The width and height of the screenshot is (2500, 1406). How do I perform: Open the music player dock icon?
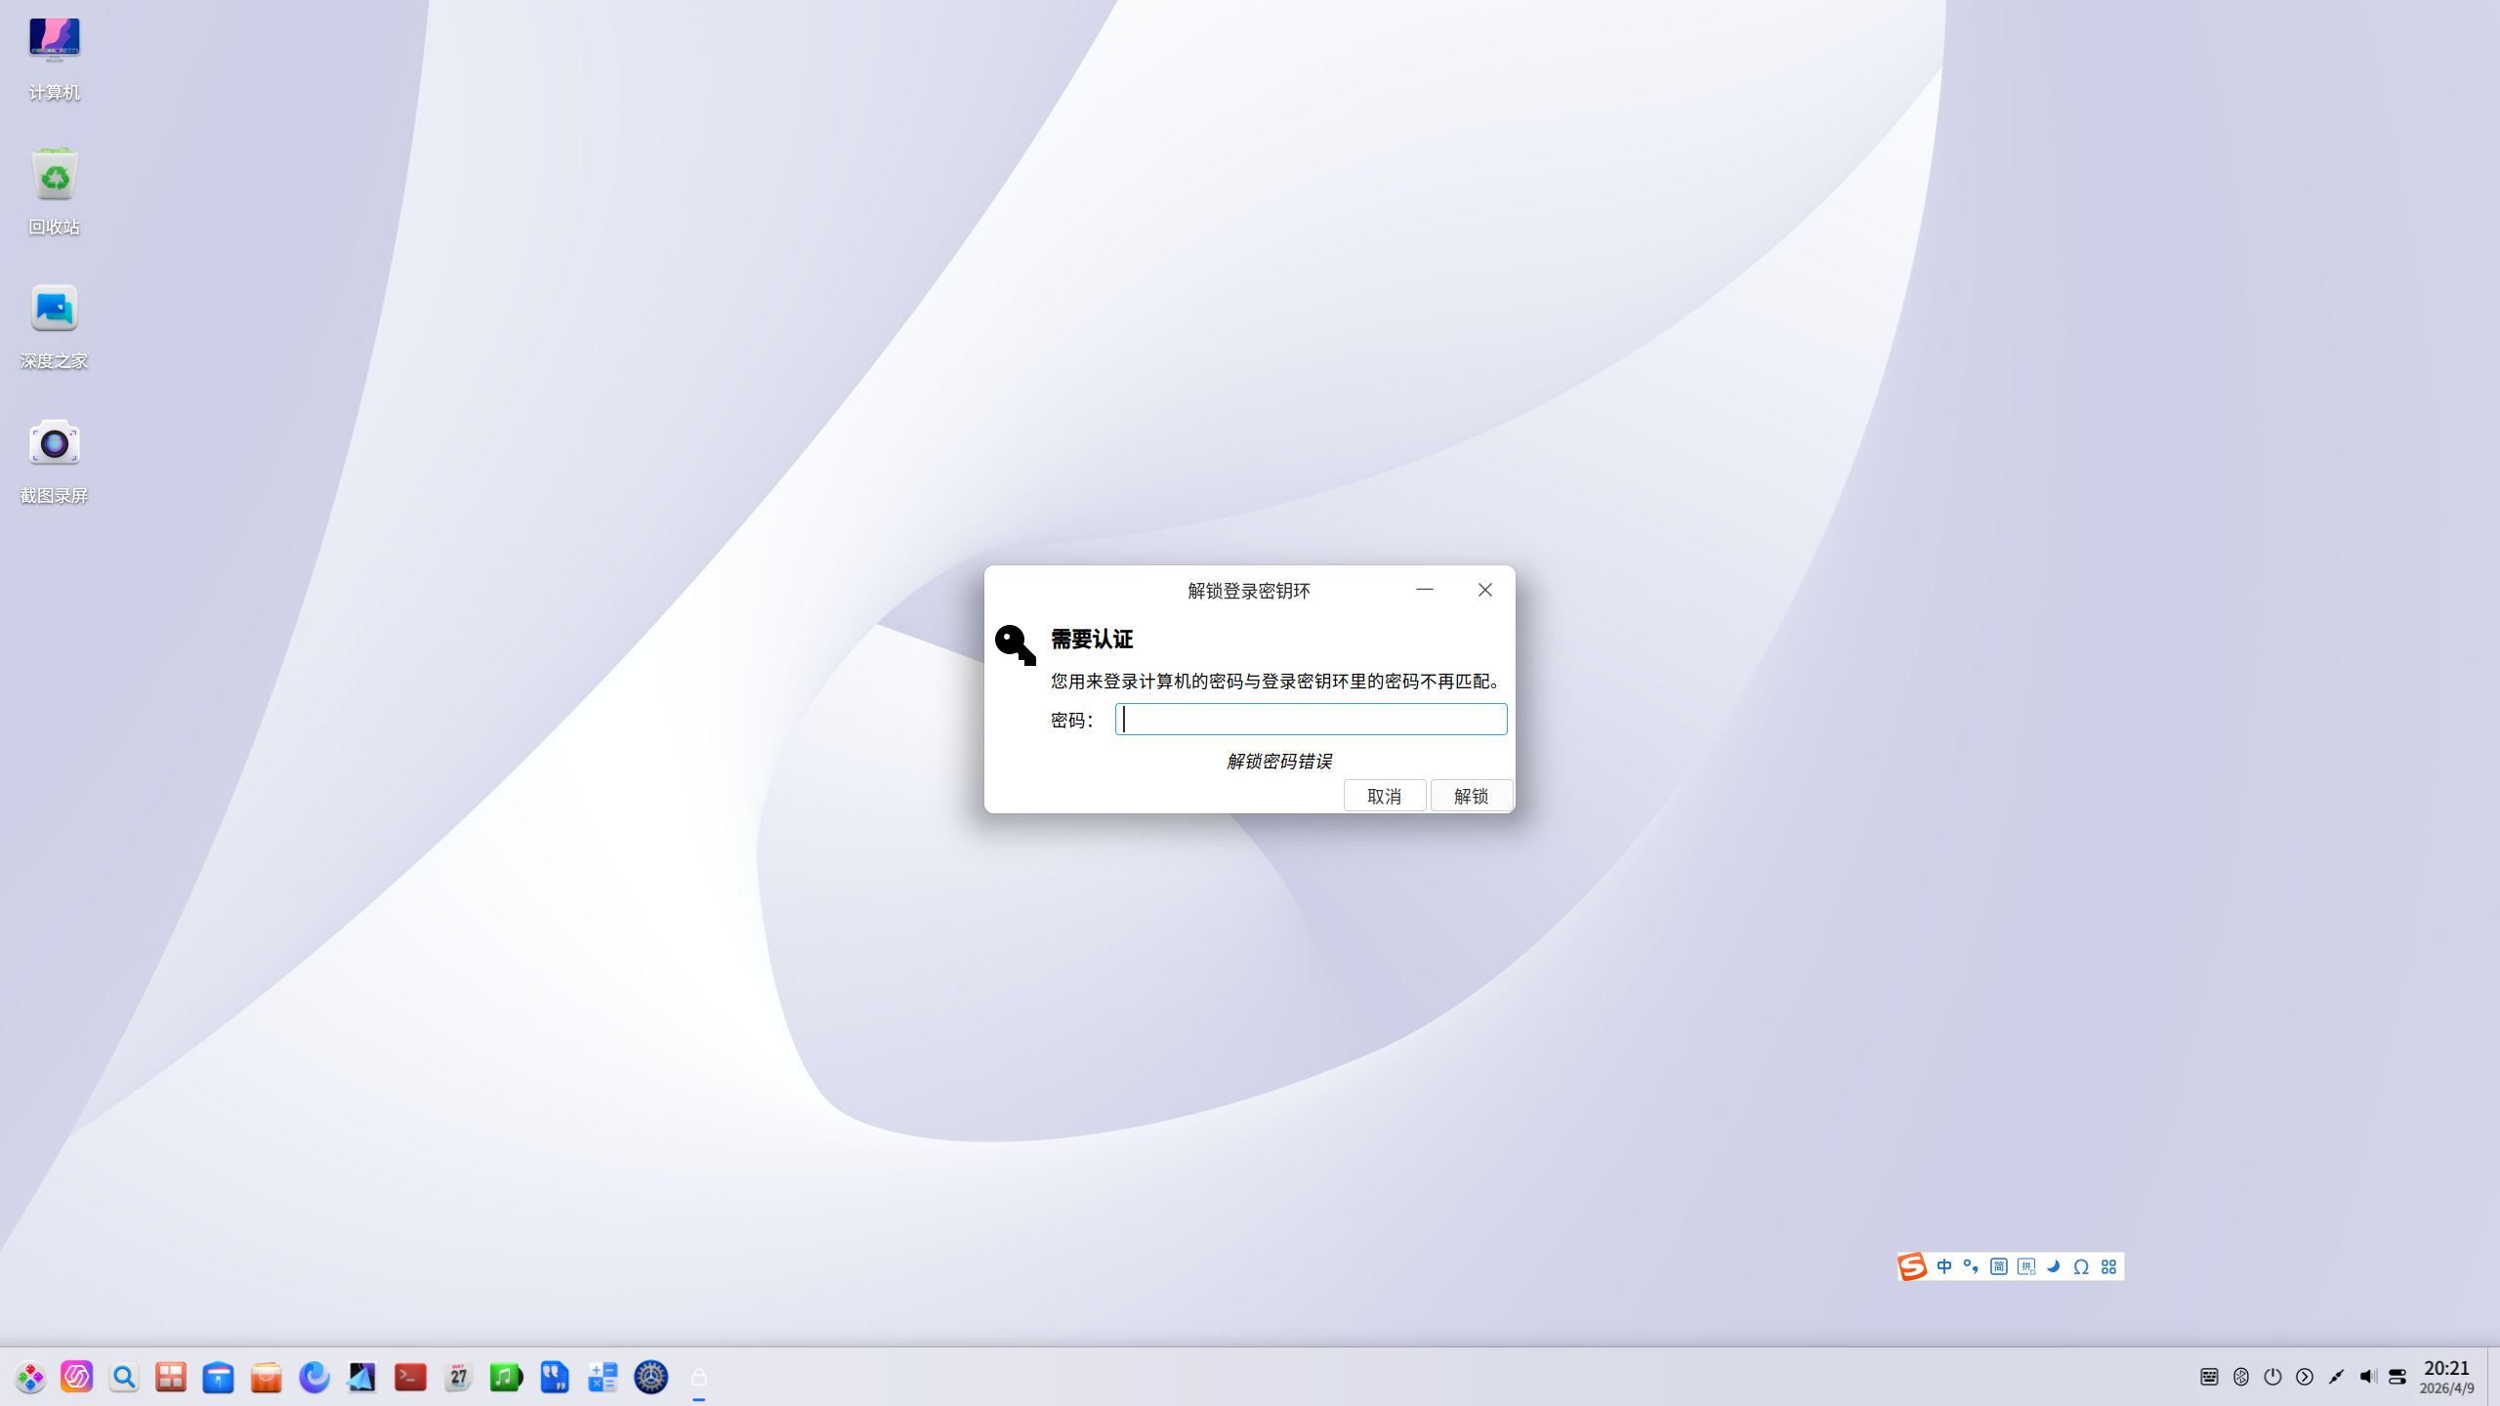(506, 1377)
